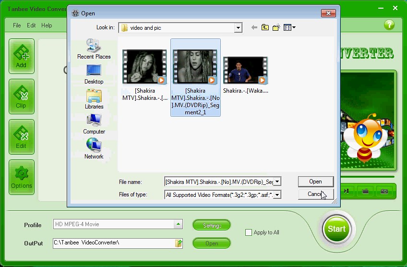Click the next frame playback button

346,191
